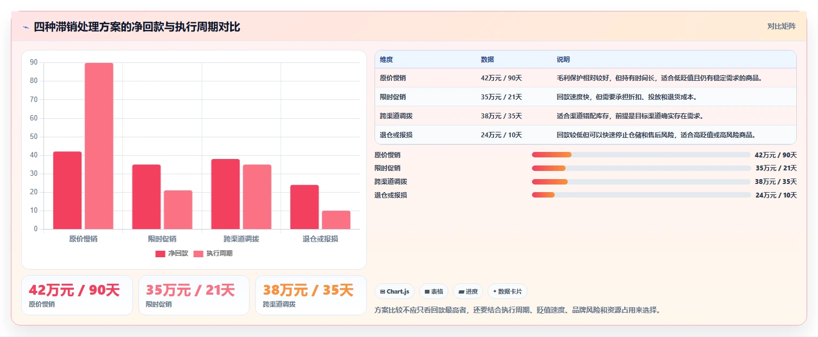The height and width of the screenshot is (337, 818).
Task: Toggle the 净回款 legend entry
Action: [172, 253]
